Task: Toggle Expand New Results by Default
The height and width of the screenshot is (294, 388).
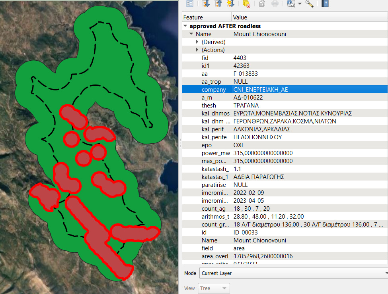Action: (x=231, y=4)
